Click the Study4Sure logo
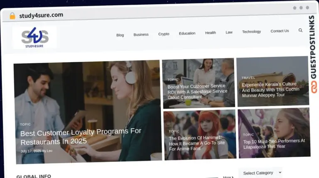 click(x=35, y=38)
